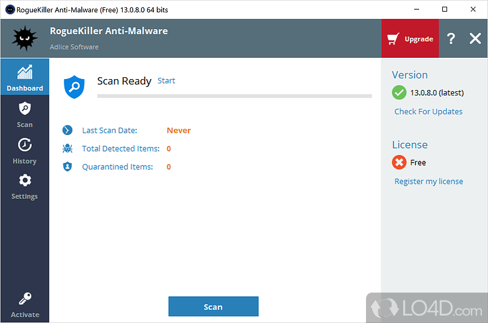Viewport: 488px width, 323px height.
Task: Click the RogueKiller spiky logo icon
Action: click(x=24, y=38)
